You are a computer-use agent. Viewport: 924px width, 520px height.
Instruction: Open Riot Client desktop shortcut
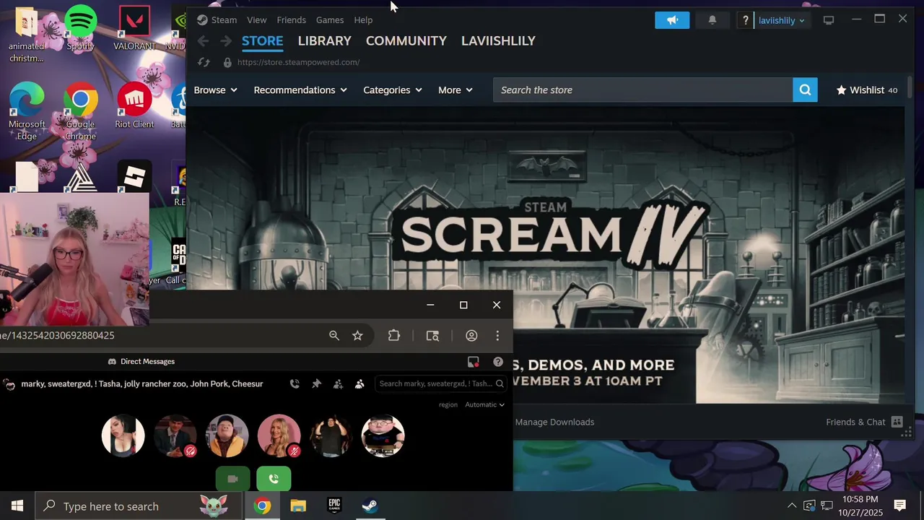134,106
